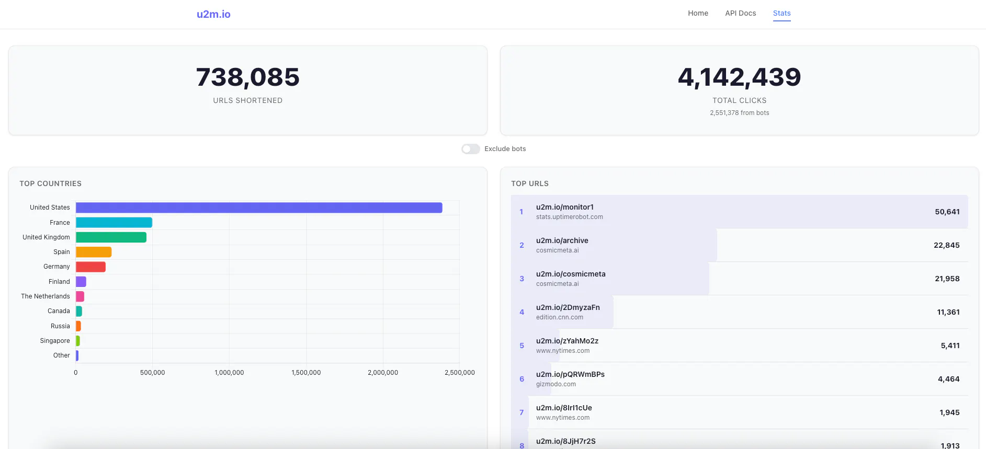Click the 'TOP COUNTRIES' heading

pos(51,183)
